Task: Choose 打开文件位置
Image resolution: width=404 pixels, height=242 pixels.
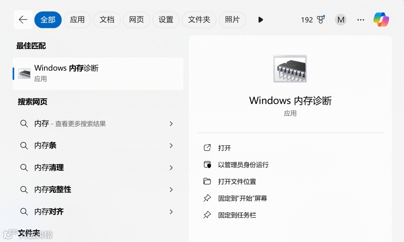Action: tap(237, 181)
